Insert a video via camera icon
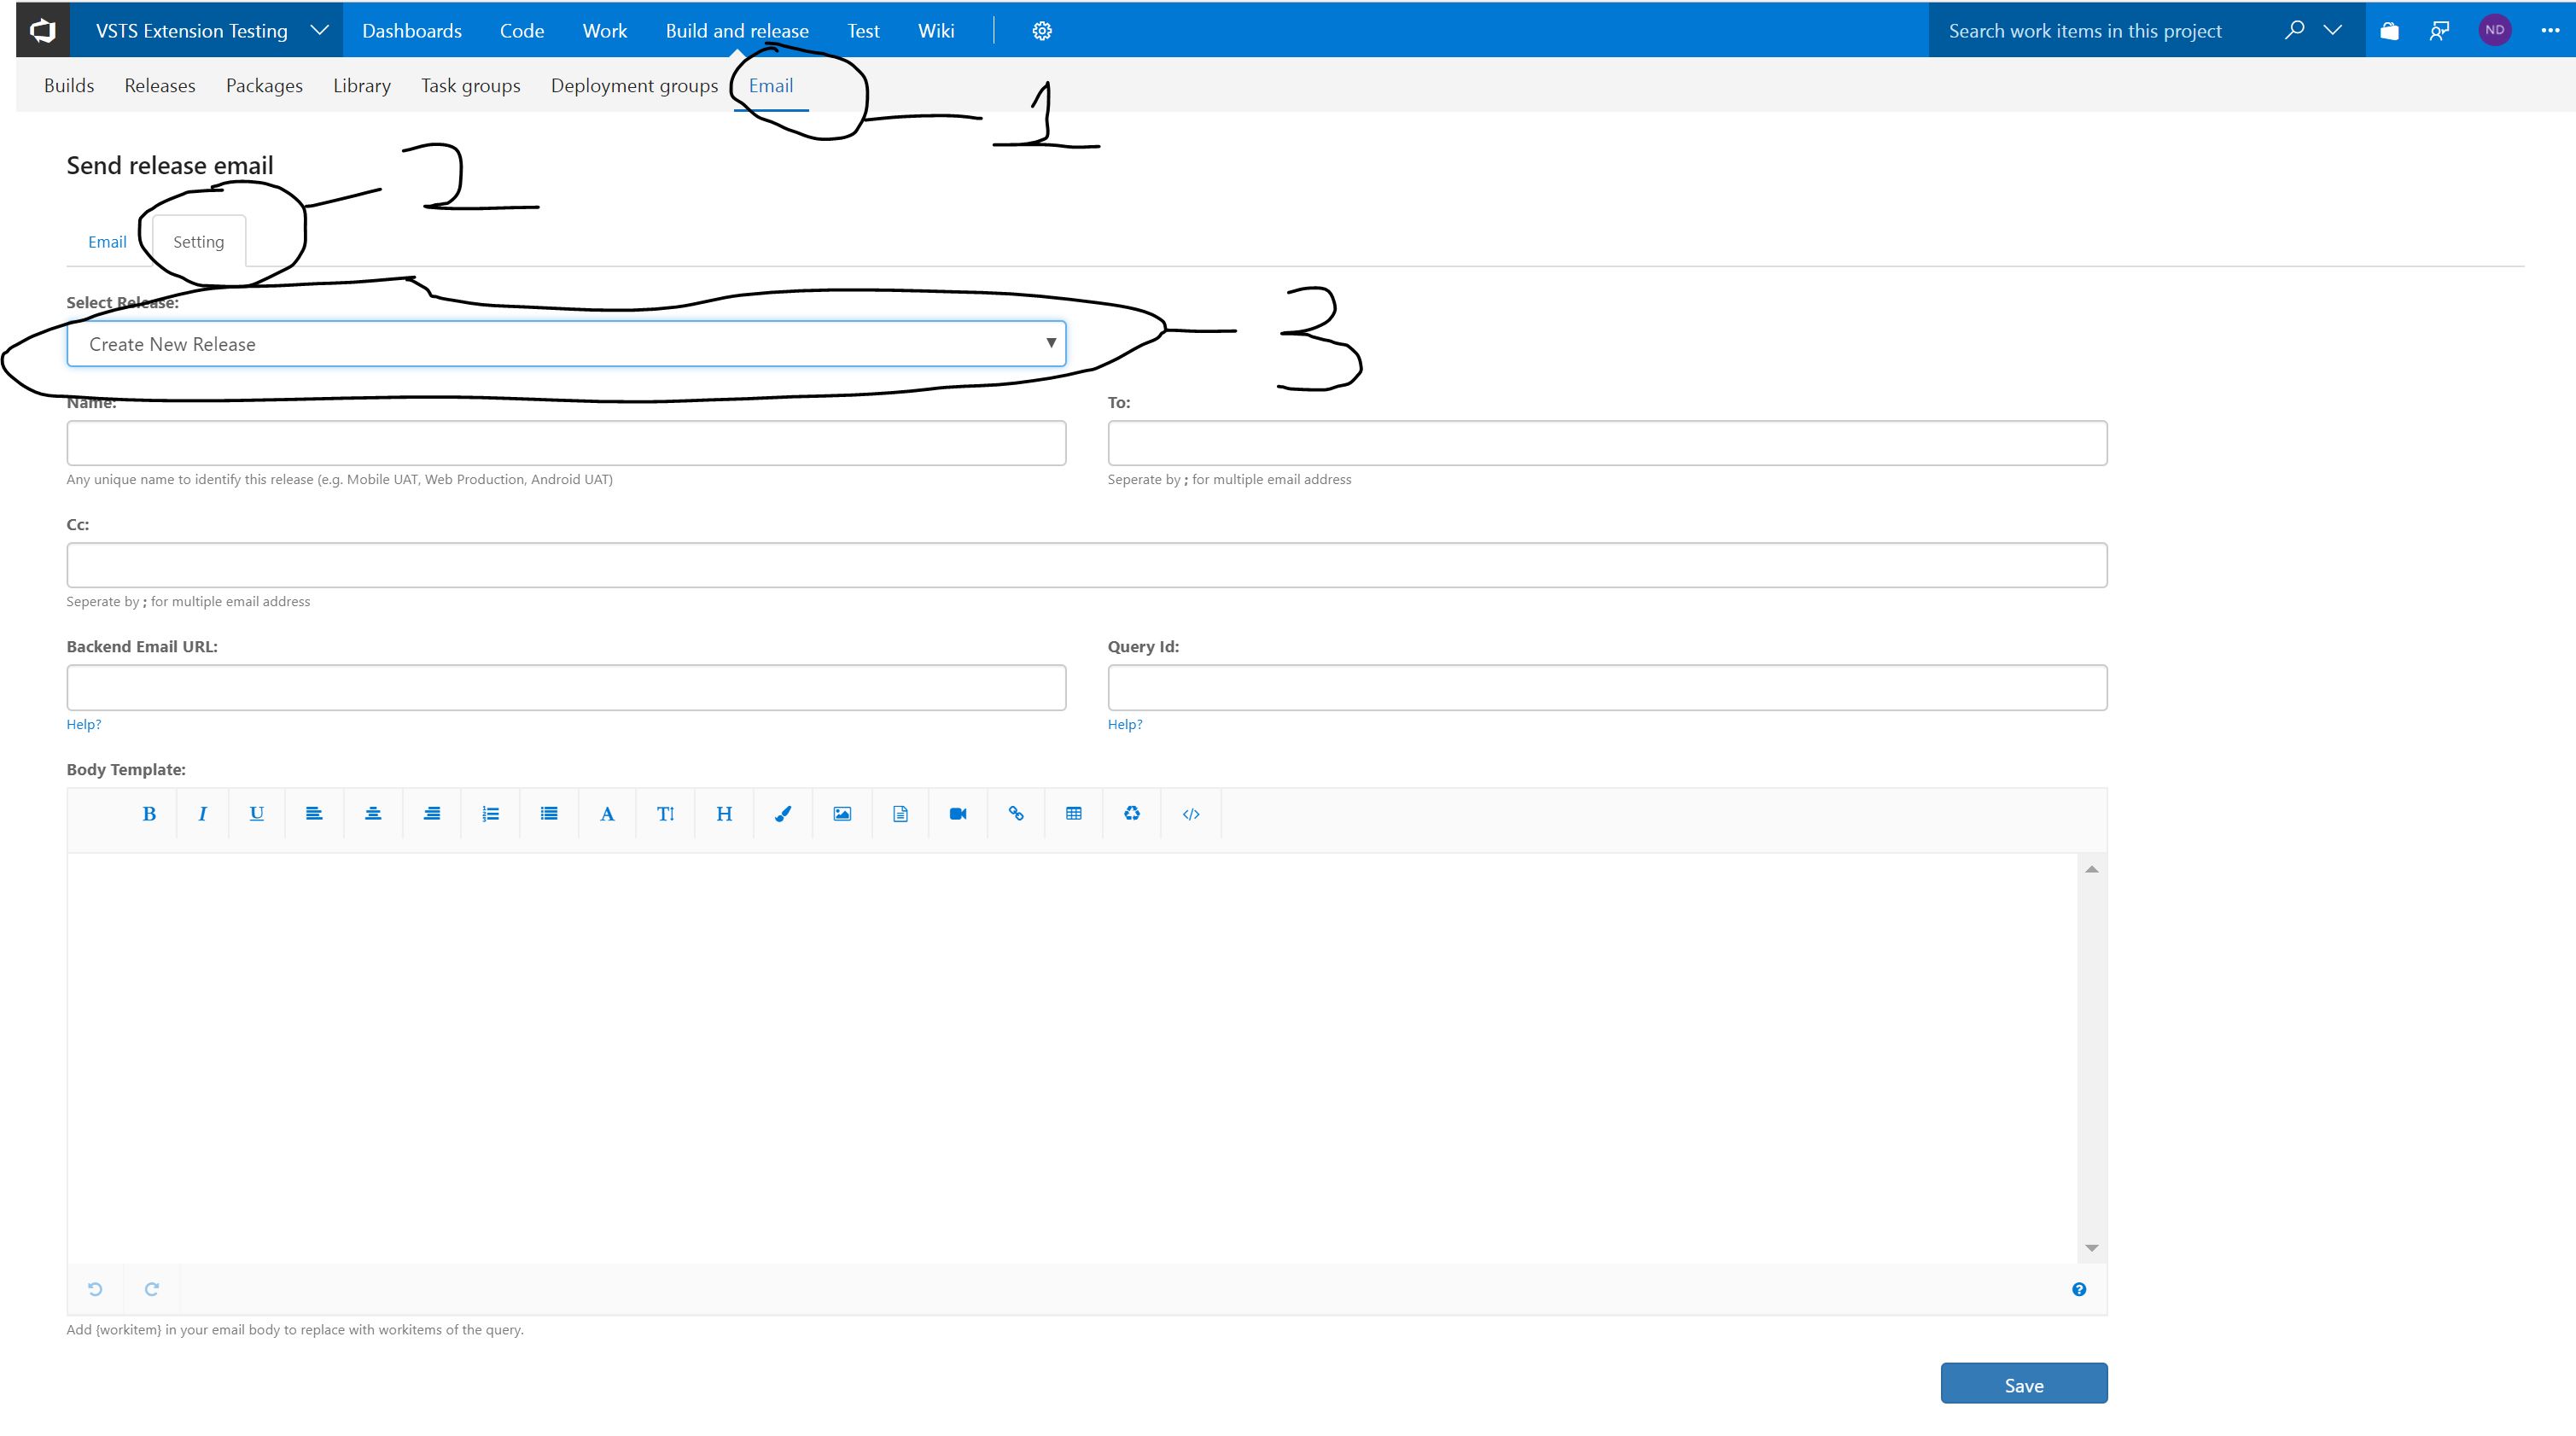 coord(958,814)
